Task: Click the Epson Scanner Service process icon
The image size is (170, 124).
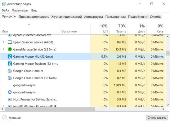Action: coord(10,42)
